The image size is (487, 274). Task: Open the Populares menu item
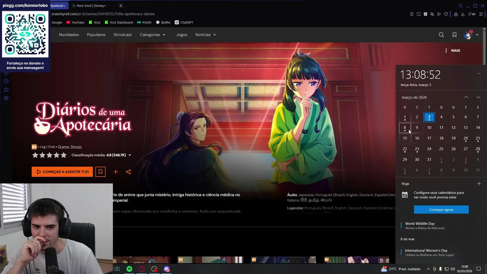[96, 35]
